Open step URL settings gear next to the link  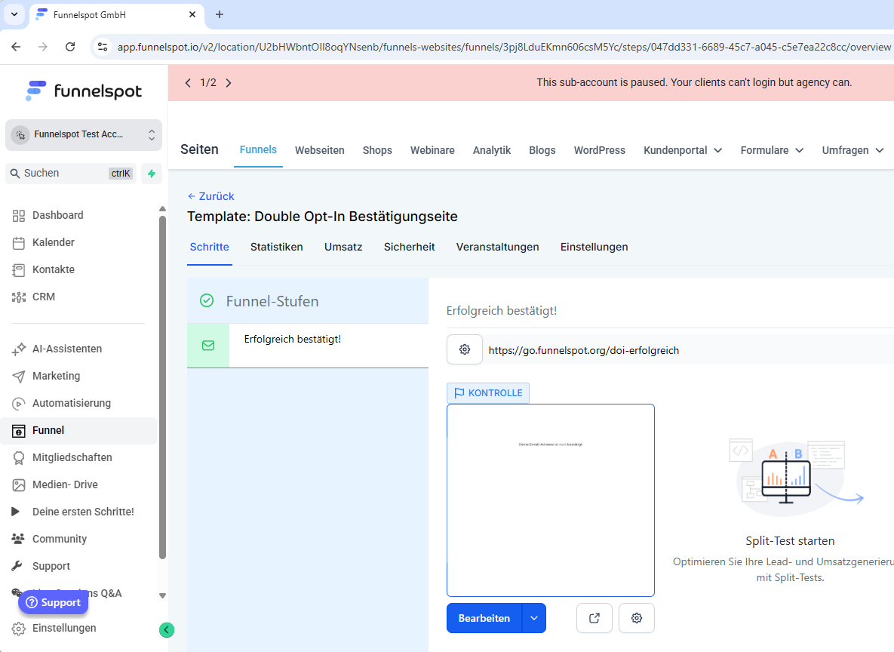(465, 349)
